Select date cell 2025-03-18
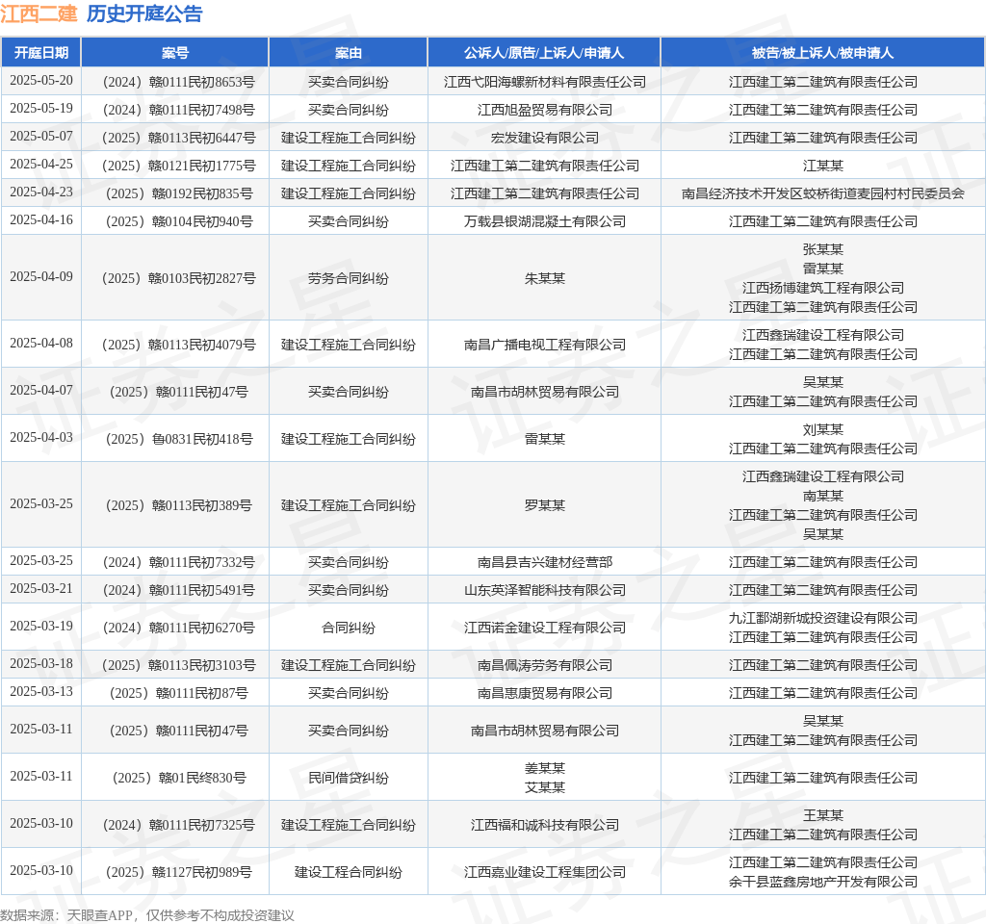 [x=41, y=664]
